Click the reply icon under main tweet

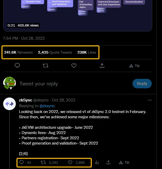(x=17, y=65)
